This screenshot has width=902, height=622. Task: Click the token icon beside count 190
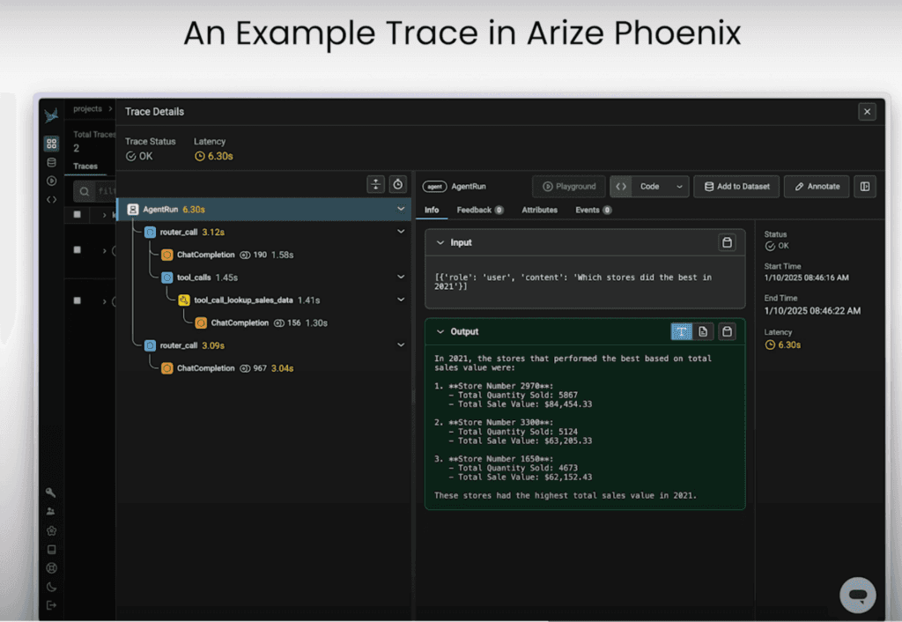click(245, 255)
